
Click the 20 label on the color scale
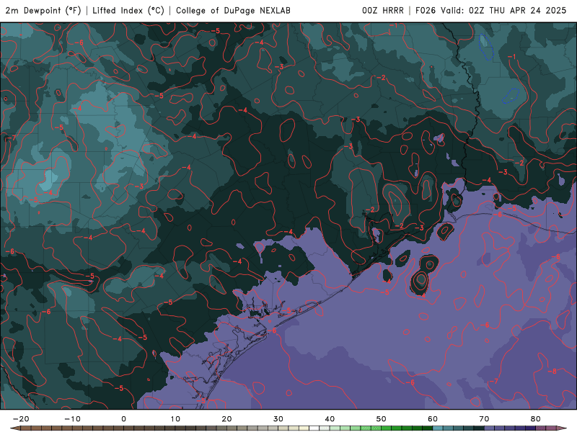226,419
